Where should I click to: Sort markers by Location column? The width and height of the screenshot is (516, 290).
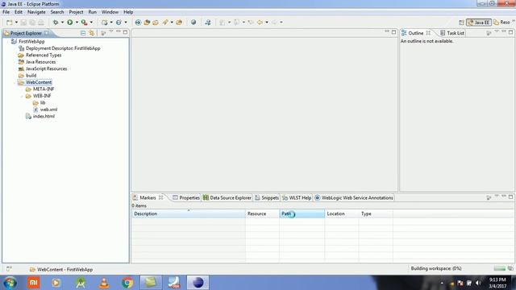342,213
